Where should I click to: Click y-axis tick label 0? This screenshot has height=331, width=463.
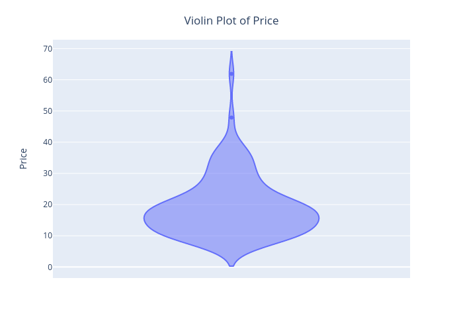(50, 267)
